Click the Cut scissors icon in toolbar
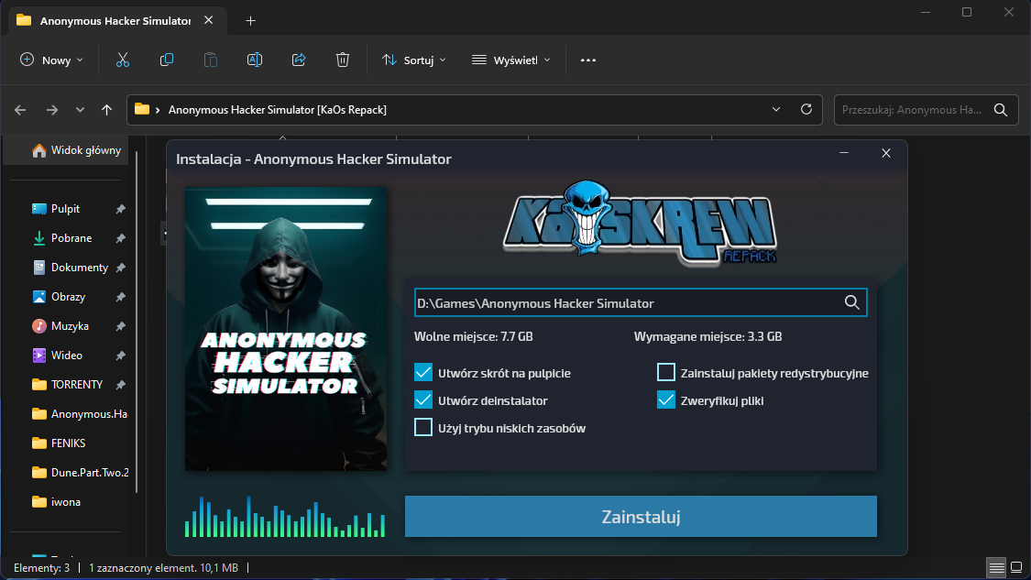1031x580 pixels. [122, 60]
